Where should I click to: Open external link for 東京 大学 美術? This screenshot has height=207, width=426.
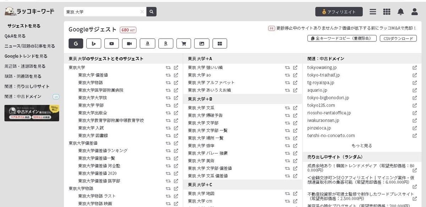click(295, 161)
